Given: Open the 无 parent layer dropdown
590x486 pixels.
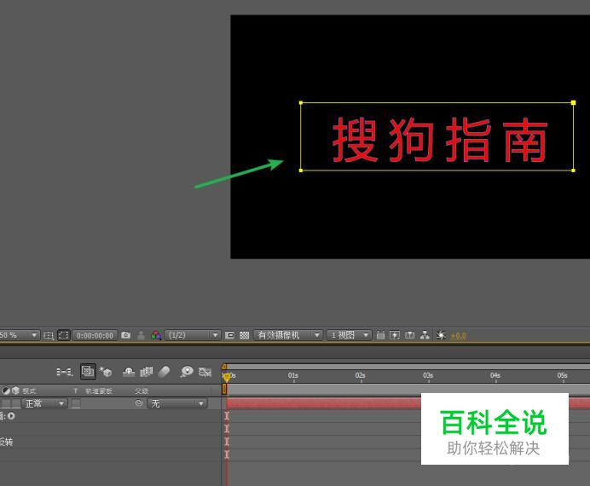Looking at the screenshot, I should click(176, 404).
